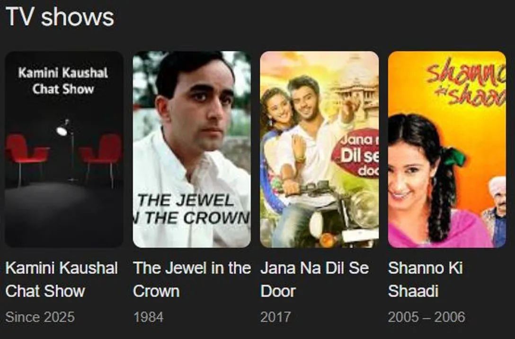Click the Shanno Ki Shaadi title text

[x=426, y=279]
